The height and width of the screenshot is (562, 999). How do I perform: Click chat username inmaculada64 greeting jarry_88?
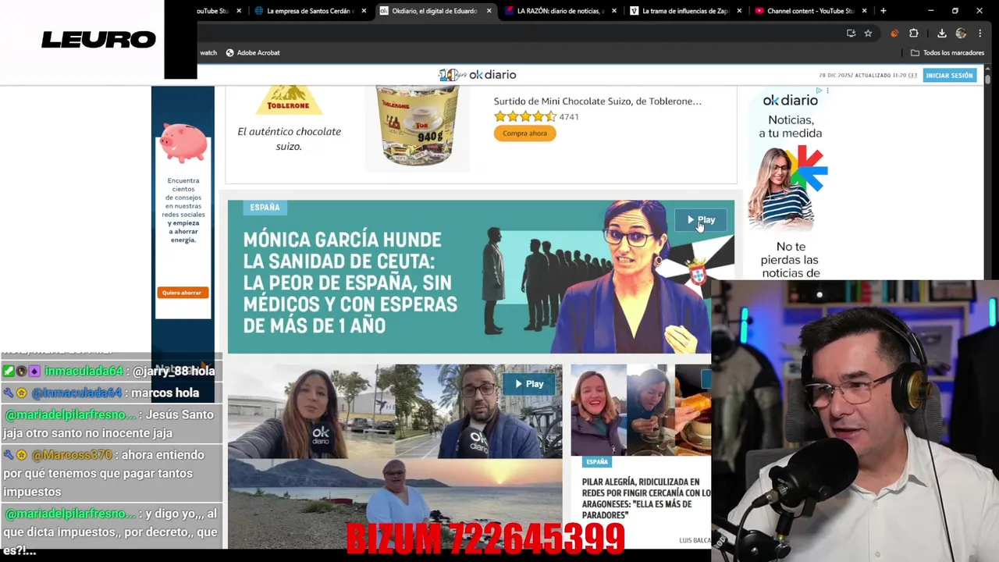click(84, 372)
